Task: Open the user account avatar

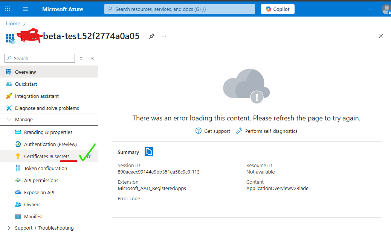Action: click(x=386, y=9)
